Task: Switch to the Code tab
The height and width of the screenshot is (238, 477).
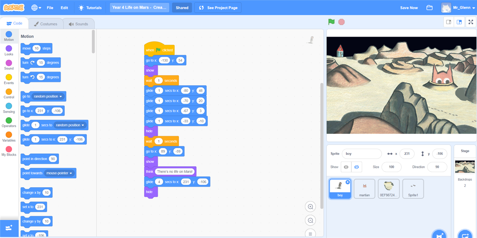Action: point(15,23)
